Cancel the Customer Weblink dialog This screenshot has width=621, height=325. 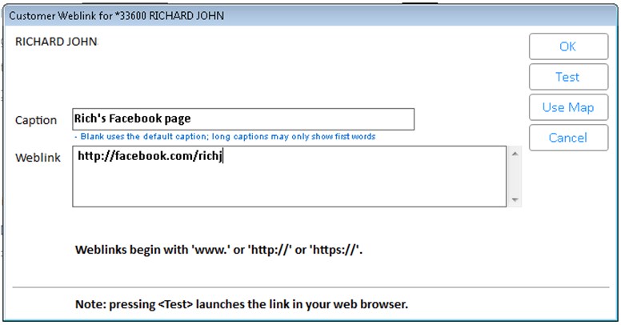tap(567, 138)
